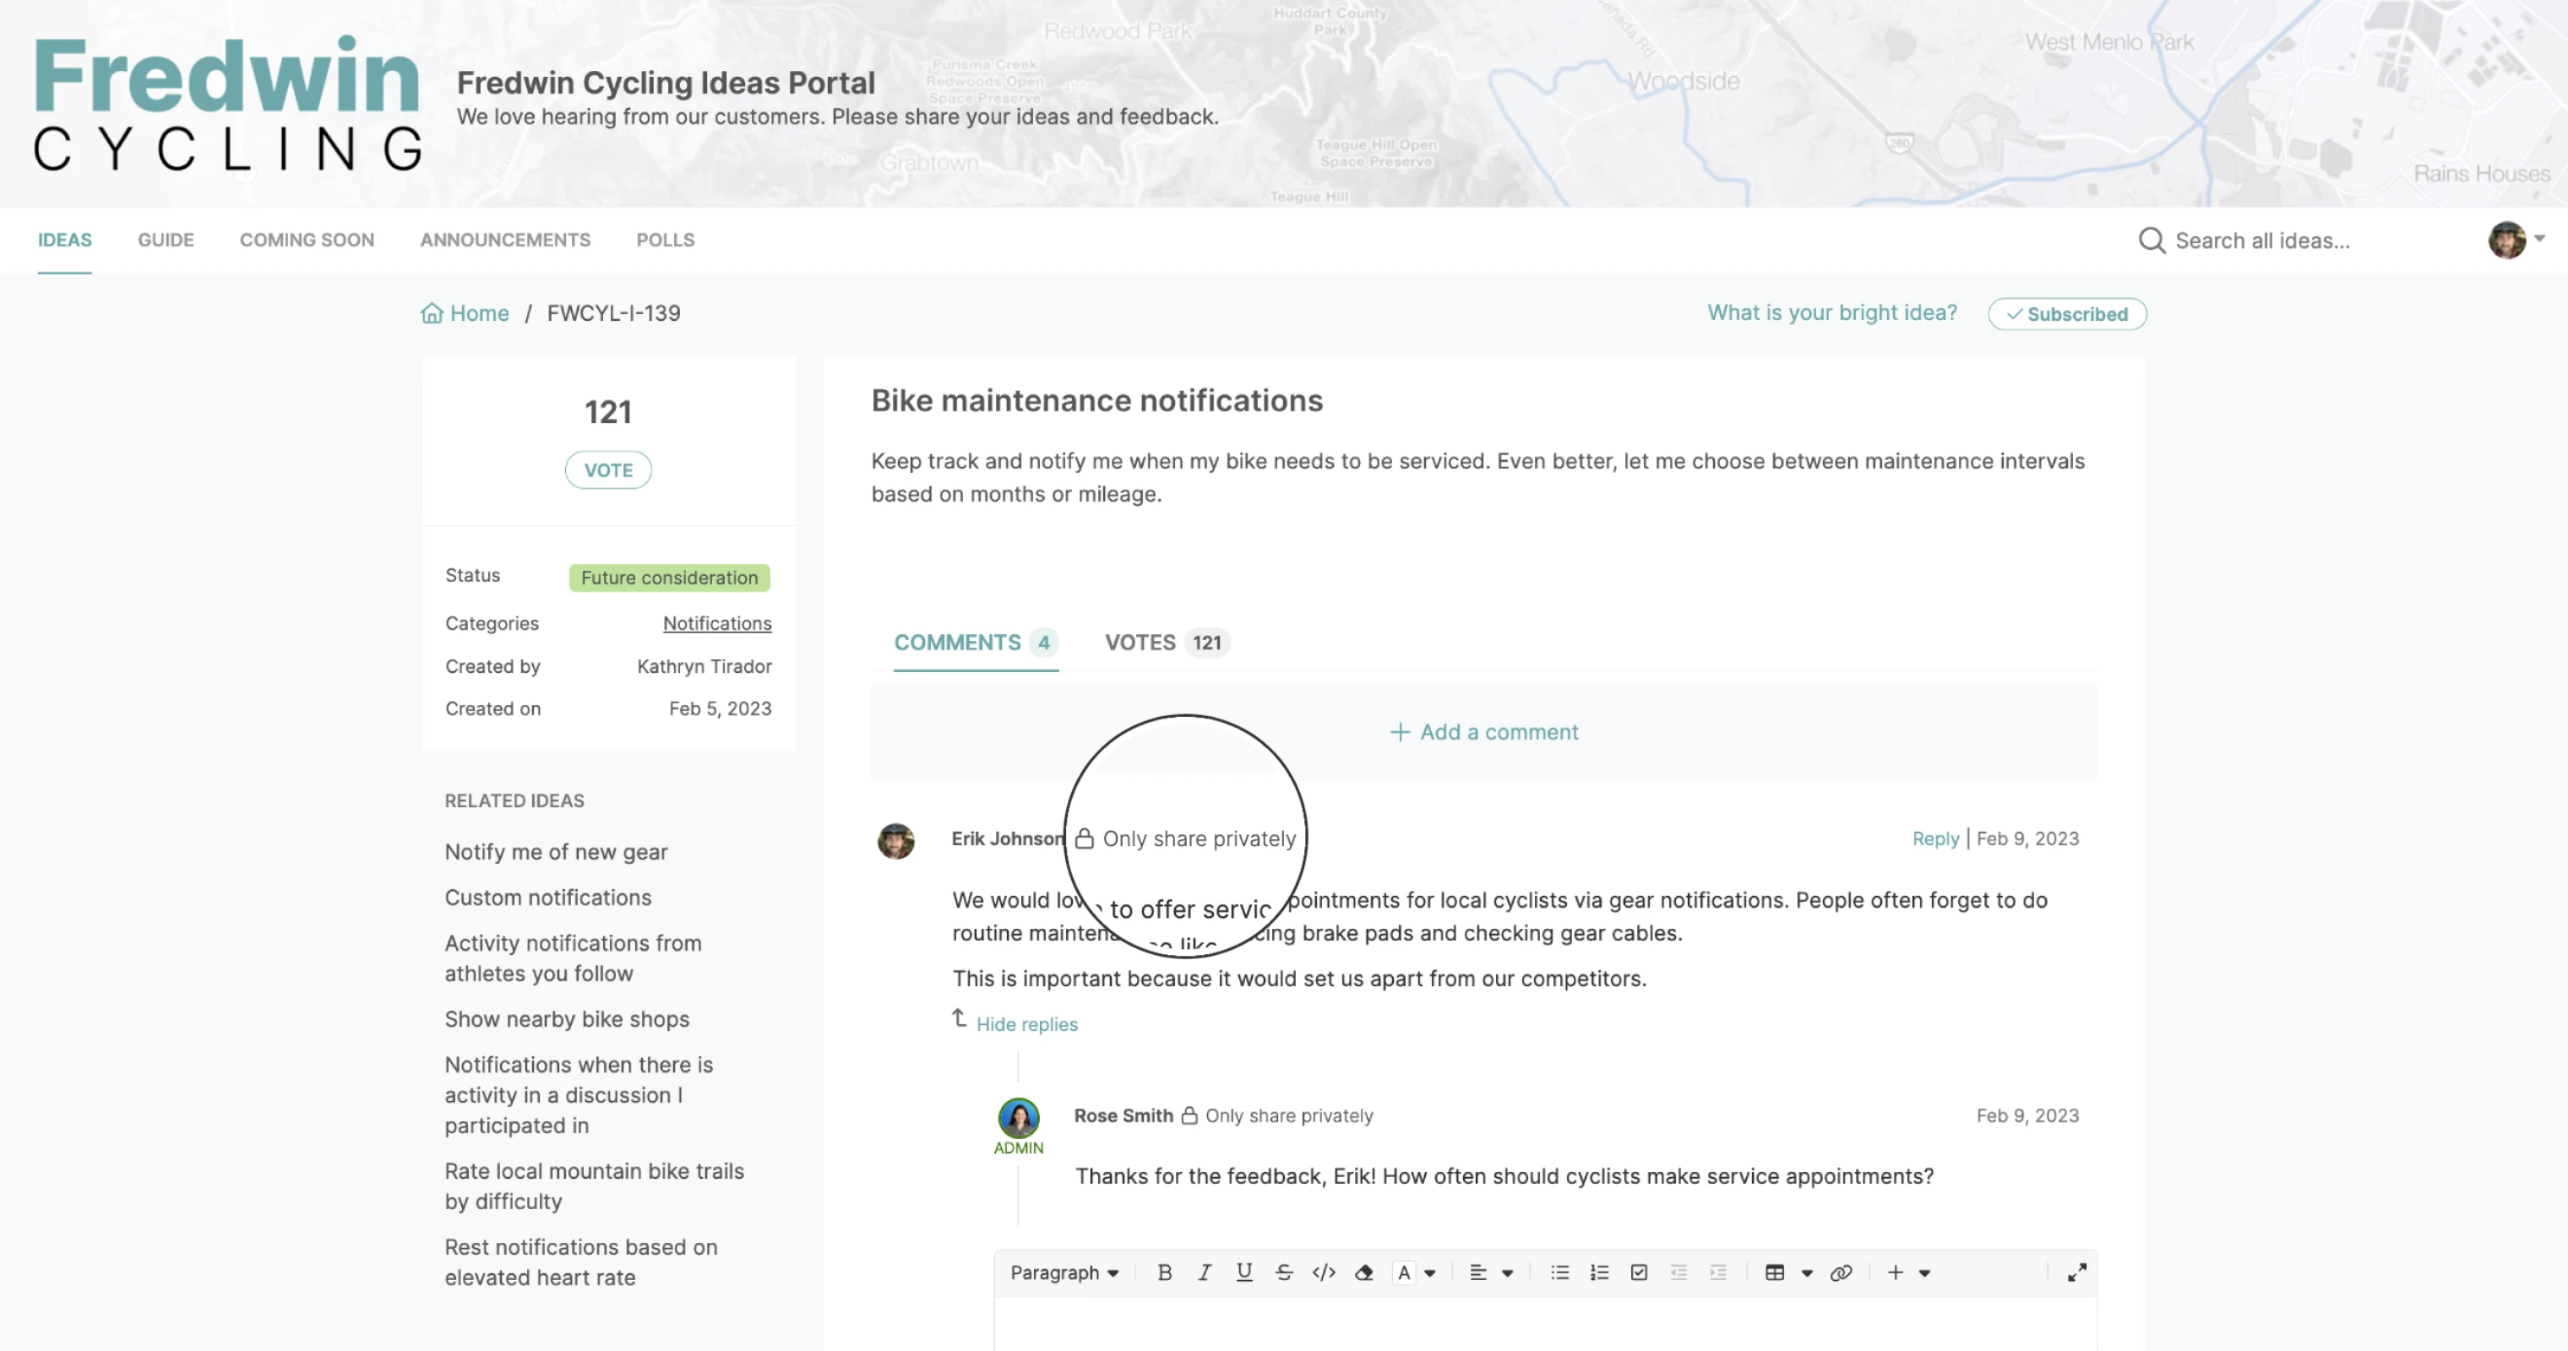Toggle bold formatting in comment editor
Screen dimensions: 2568x1351
tap(1163, 1272)
